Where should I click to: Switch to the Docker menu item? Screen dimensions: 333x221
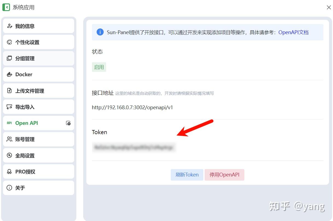pyautogui.click(x=39, y=74)
